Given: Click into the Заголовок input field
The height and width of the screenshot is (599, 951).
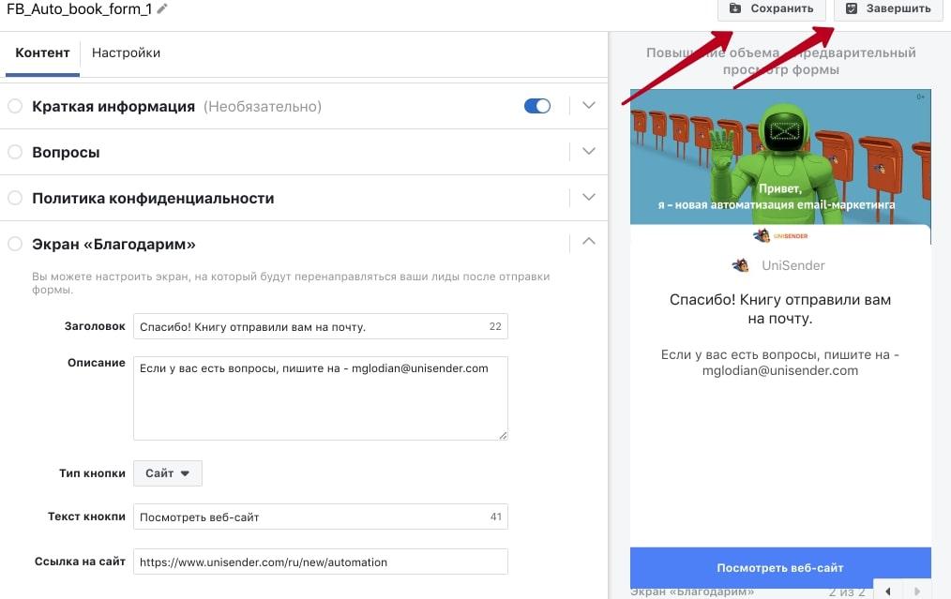Looking at the screenshot, I should [320, 326].
